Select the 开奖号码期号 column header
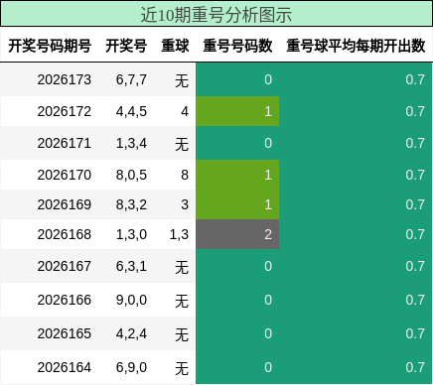Screen dimensions: 433x385 [x=50, y=46]
